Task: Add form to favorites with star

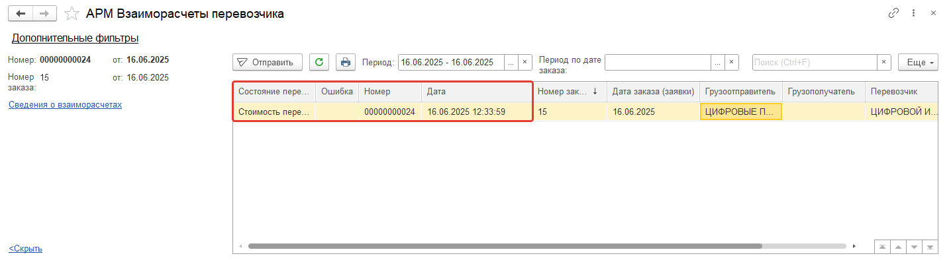Action: [72, 13]
